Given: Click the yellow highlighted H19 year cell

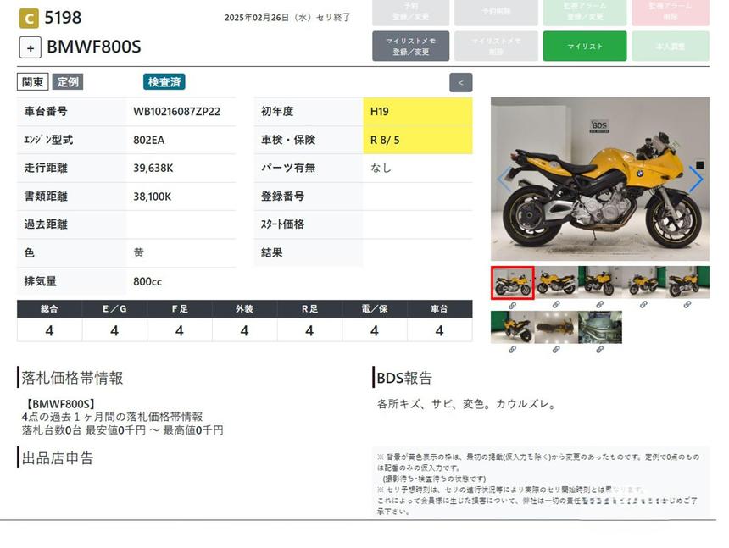Looking at the screenshot, I should click(x=418, y=112).
